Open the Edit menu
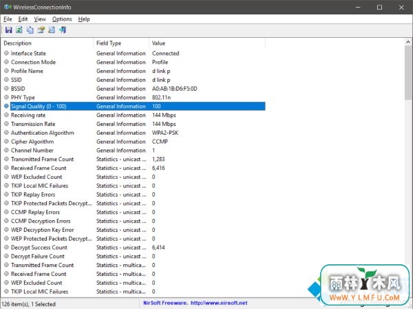 tap(23, 19)
